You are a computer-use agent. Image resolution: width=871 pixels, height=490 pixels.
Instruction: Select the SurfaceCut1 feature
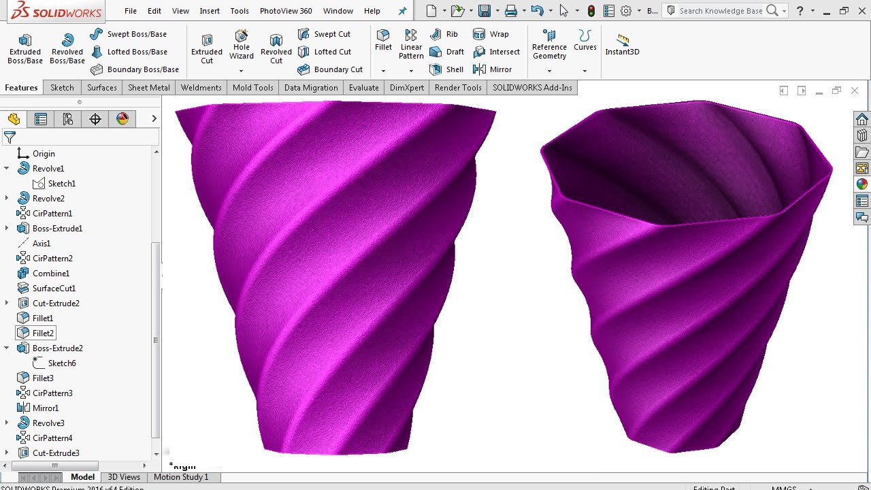click(46, 288)
